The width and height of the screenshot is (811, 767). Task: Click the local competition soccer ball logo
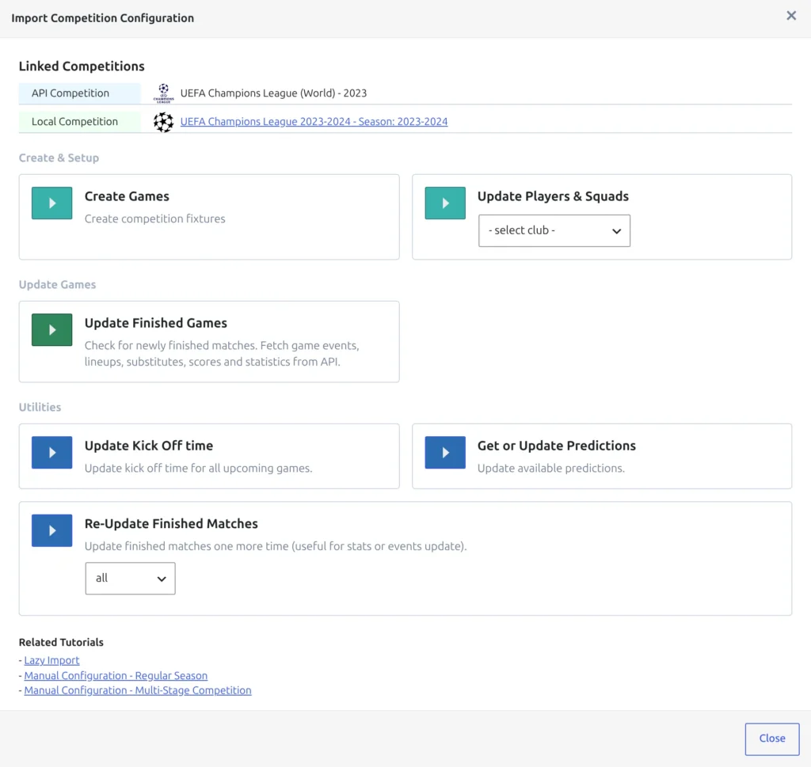coord(163,122)
